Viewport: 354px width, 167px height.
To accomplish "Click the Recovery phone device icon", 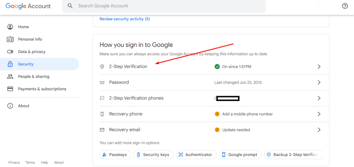I will pos(102,114).
